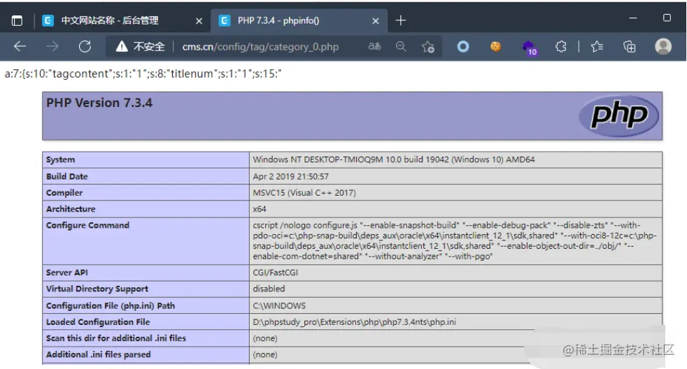Click the PHP Version 7.3.4 heading
This screenshot has width=687, height=369.
[99, 103]
